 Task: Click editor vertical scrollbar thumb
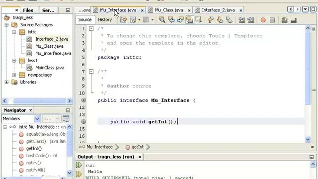308,68
